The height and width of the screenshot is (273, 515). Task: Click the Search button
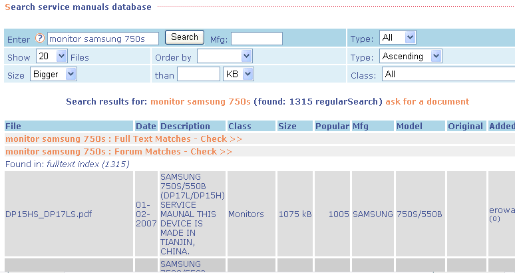(x=184, y=37)
